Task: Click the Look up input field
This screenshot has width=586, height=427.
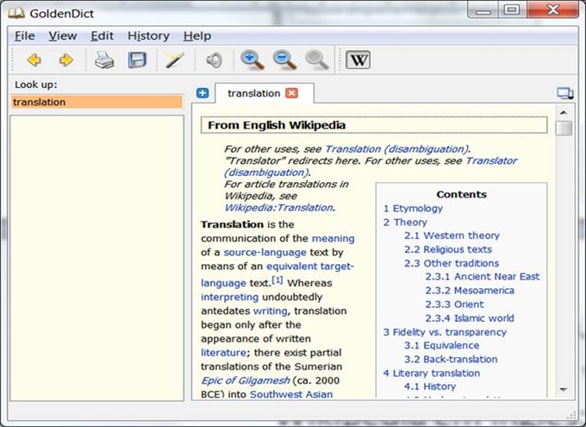Action: coord(97,102)
